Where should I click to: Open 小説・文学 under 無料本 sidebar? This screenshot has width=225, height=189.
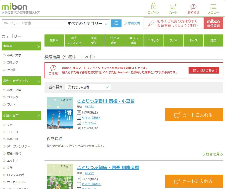click(14, 55)
